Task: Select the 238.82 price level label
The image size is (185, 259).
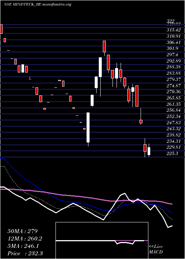Action: tap(174, 135)
